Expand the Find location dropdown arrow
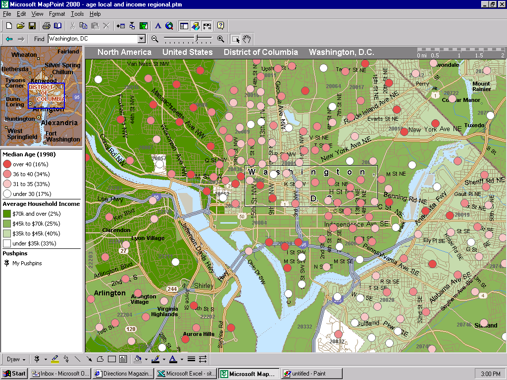This screenshot has width=507, height=380. pos(141,39)
